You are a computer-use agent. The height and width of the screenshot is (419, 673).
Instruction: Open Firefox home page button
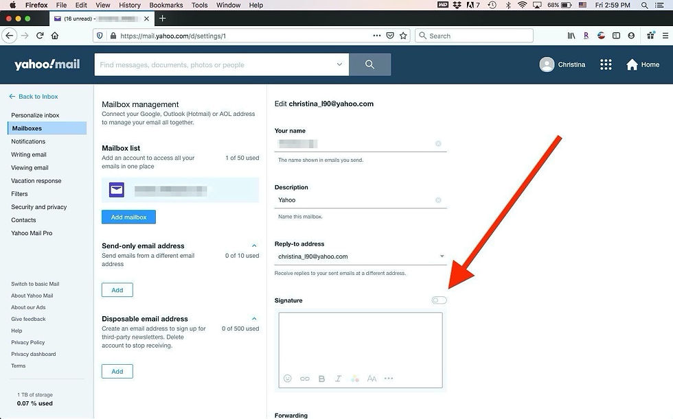pos(55,36)
